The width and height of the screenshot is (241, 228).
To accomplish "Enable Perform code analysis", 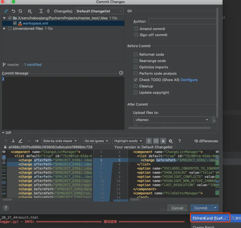I will point(136,73).
